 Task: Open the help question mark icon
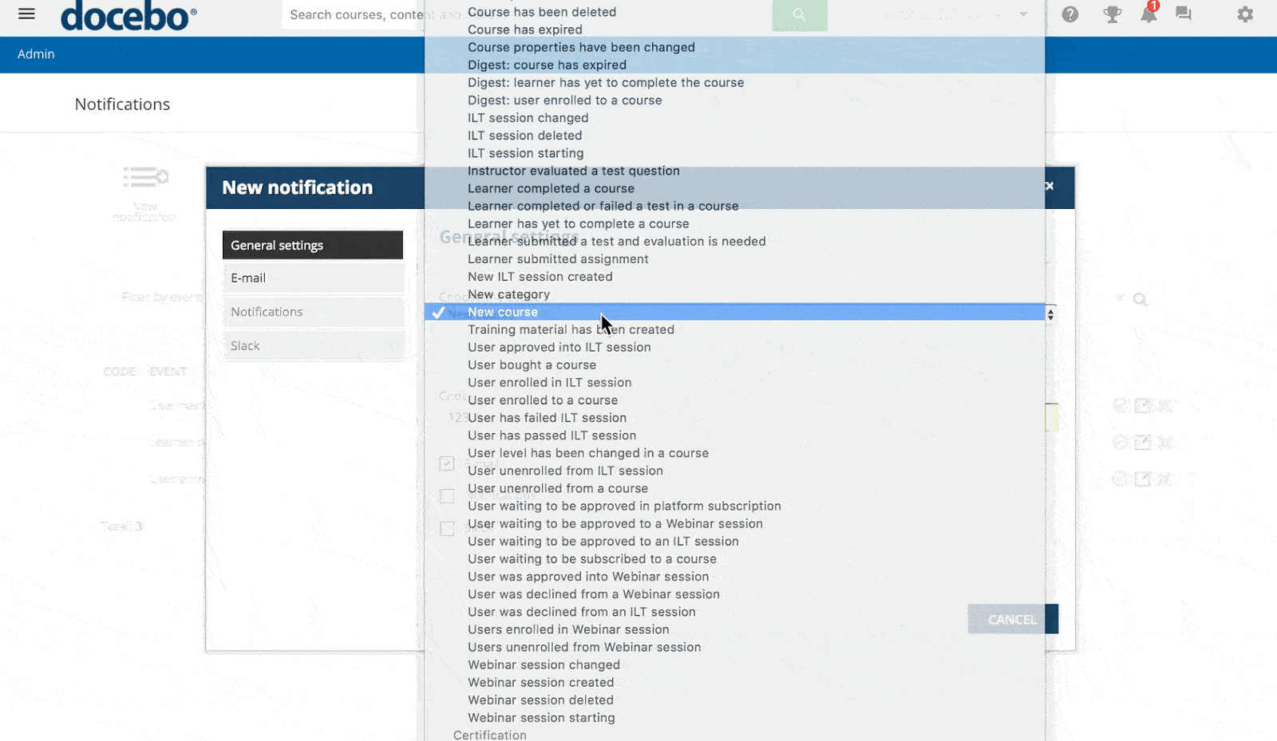(1070, 14)
